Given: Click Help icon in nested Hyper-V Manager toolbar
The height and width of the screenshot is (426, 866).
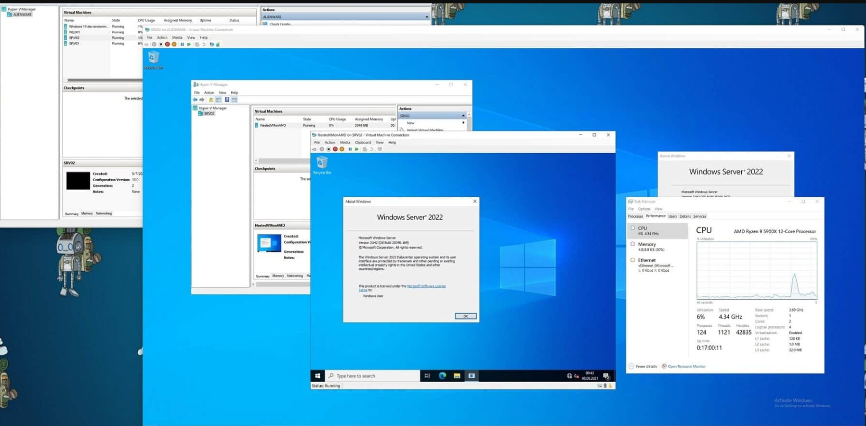Looking at the screenshot, I should tap(227, 100).
